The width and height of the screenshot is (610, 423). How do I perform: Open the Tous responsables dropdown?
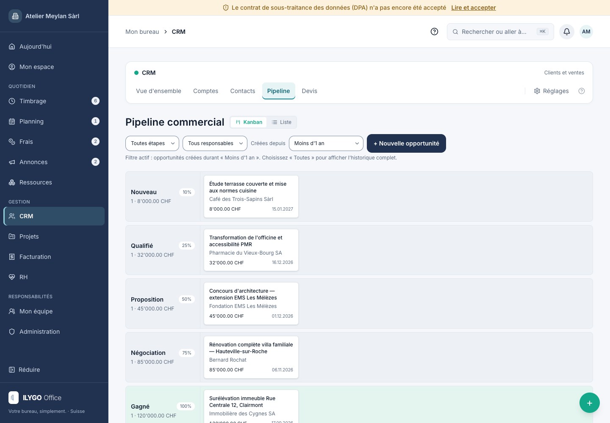point(215,143)
